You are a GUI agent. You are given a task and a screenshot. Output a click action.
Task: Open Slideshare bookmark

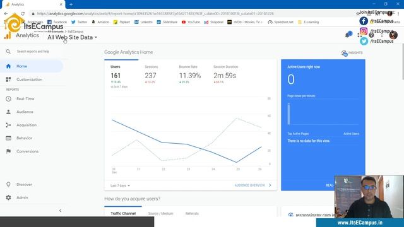coord(167,22)
